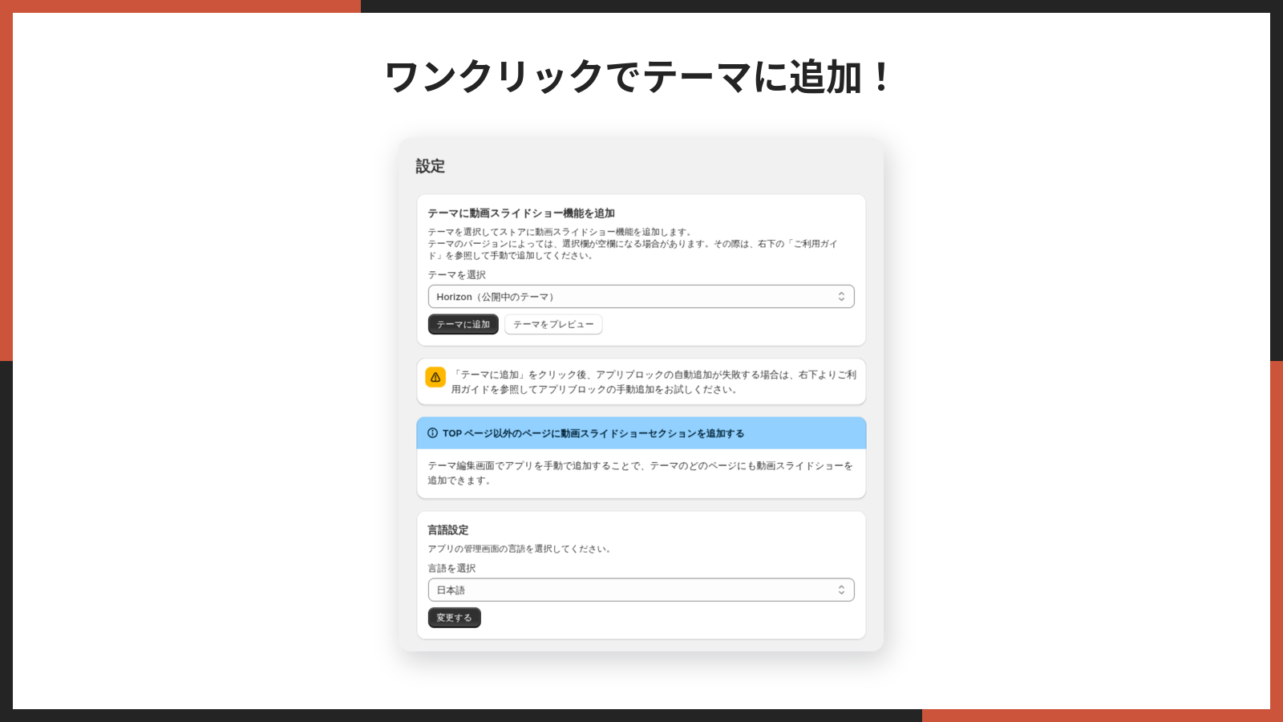This screenshot has height=722, width=1283.
Task: Click the 言語設定 heading
Action: [x=447, y=530]
